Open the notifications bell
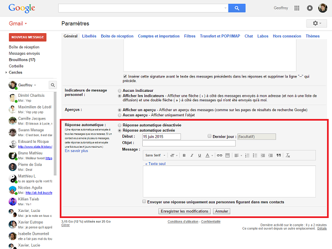The width and height of the screenshot is (332, 249). [309, 8]
